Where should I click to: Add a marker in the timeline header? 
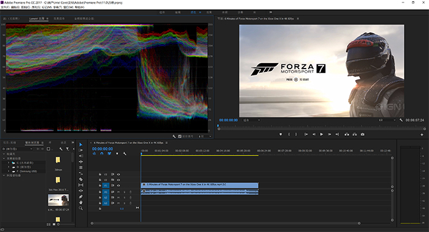pyautogui.click(x=117, y=154)
